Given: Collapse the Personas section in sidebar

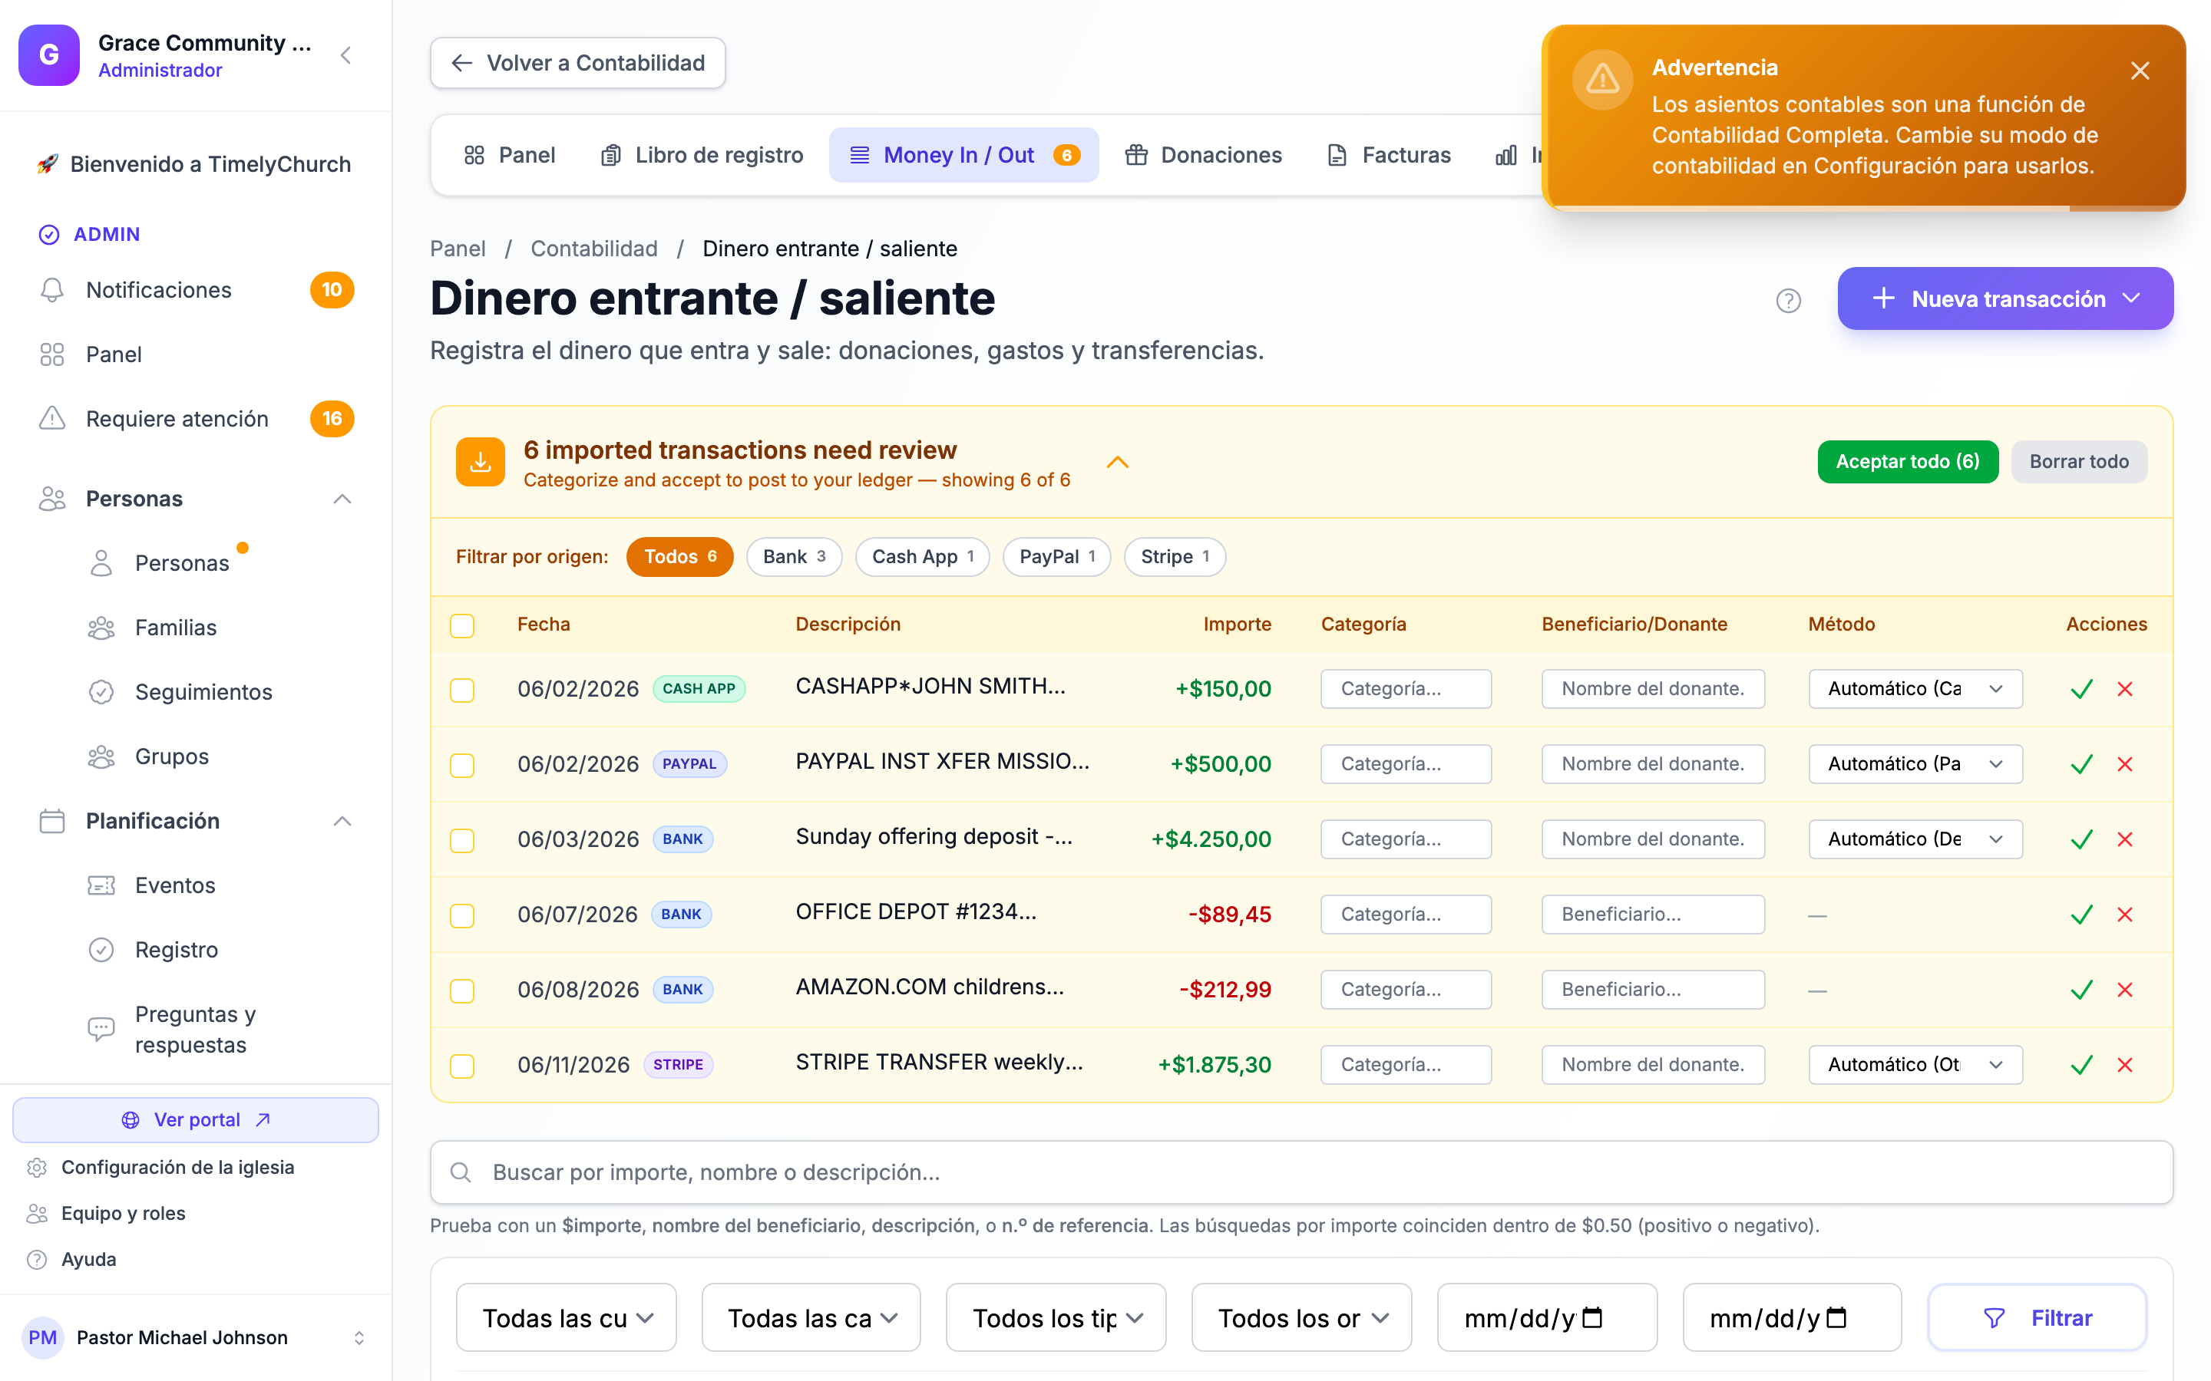Looking at the screenshot, I should 342,499.
